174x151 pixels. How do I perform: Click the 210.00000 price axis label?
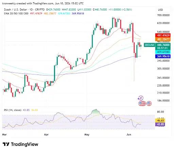tap(163, 93)
